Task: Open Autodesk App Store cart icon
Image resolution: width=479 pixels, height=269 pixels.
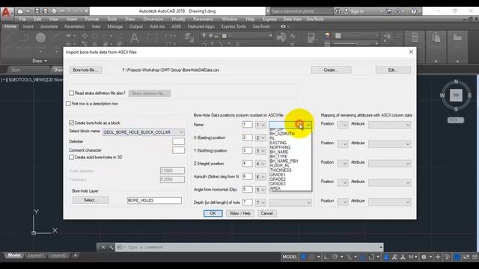Action: 389,11
